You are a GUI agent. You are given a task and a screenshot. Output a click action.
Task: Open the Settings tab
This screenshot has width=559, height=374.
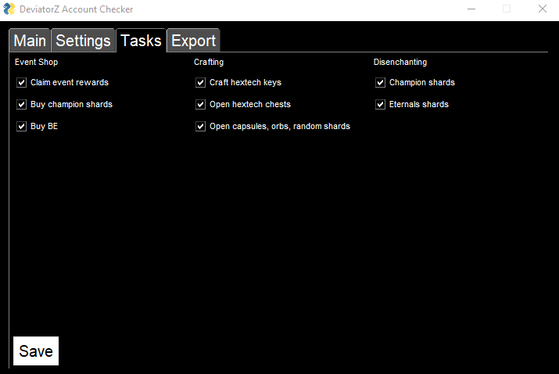coord(83,41)
